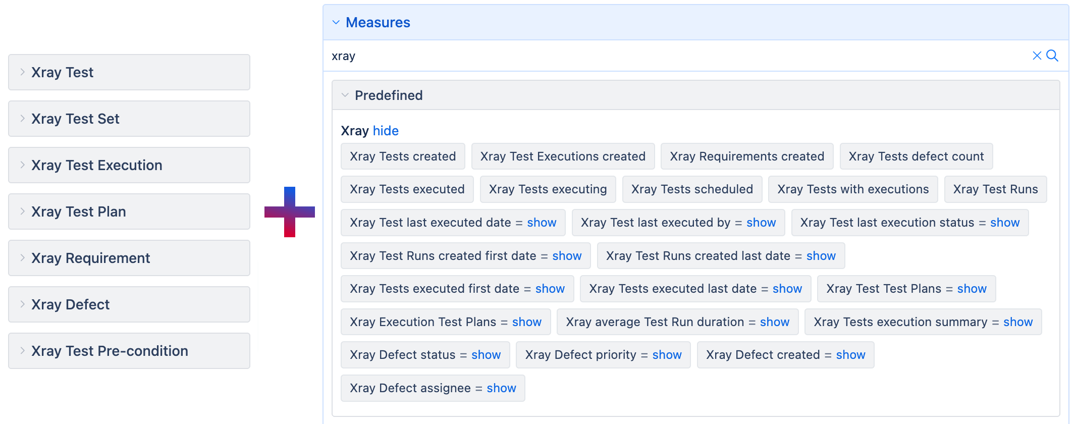Show Xray Defect assignee
This screenshot has height=424, width=1075.
click(x=501, y=388)
